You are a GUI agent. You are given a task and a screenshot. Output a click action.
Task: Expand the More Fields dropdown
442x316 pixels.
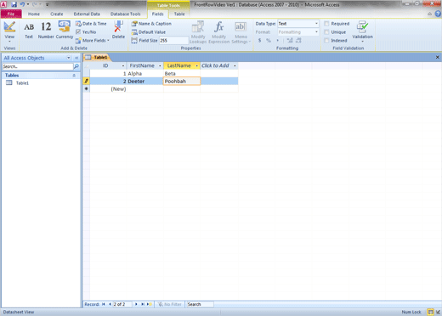[93, 41]
